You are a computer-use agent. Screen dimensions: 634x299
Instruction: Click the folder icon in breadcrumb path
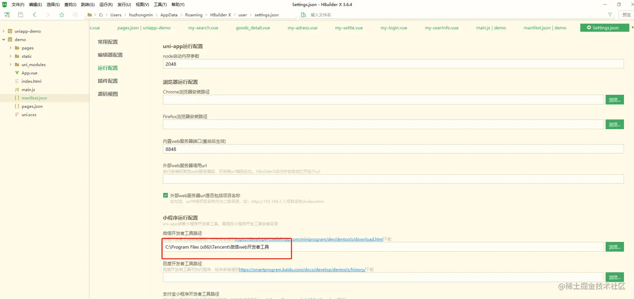point(89,15)
